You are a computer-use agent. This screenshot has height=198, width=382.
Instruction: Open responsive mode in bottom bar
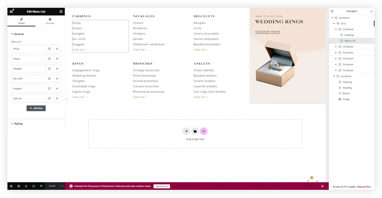34,186
